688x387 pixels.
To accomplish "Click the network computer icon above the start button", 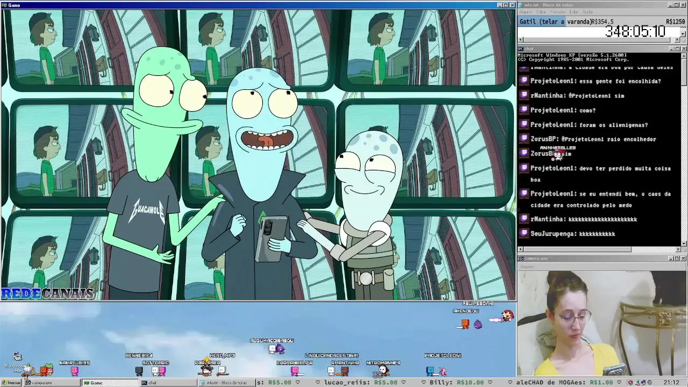I will tap(17, 356).
